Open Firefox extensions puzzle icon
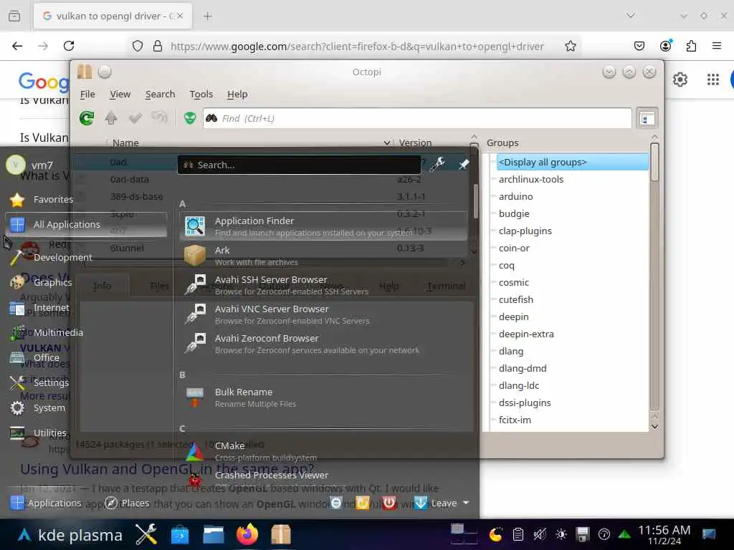Screen dimensions: 734x550 click(691, 46)
